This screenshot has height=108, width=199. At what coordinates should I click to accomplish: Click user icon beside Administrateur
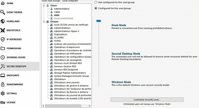pos(51,9)
